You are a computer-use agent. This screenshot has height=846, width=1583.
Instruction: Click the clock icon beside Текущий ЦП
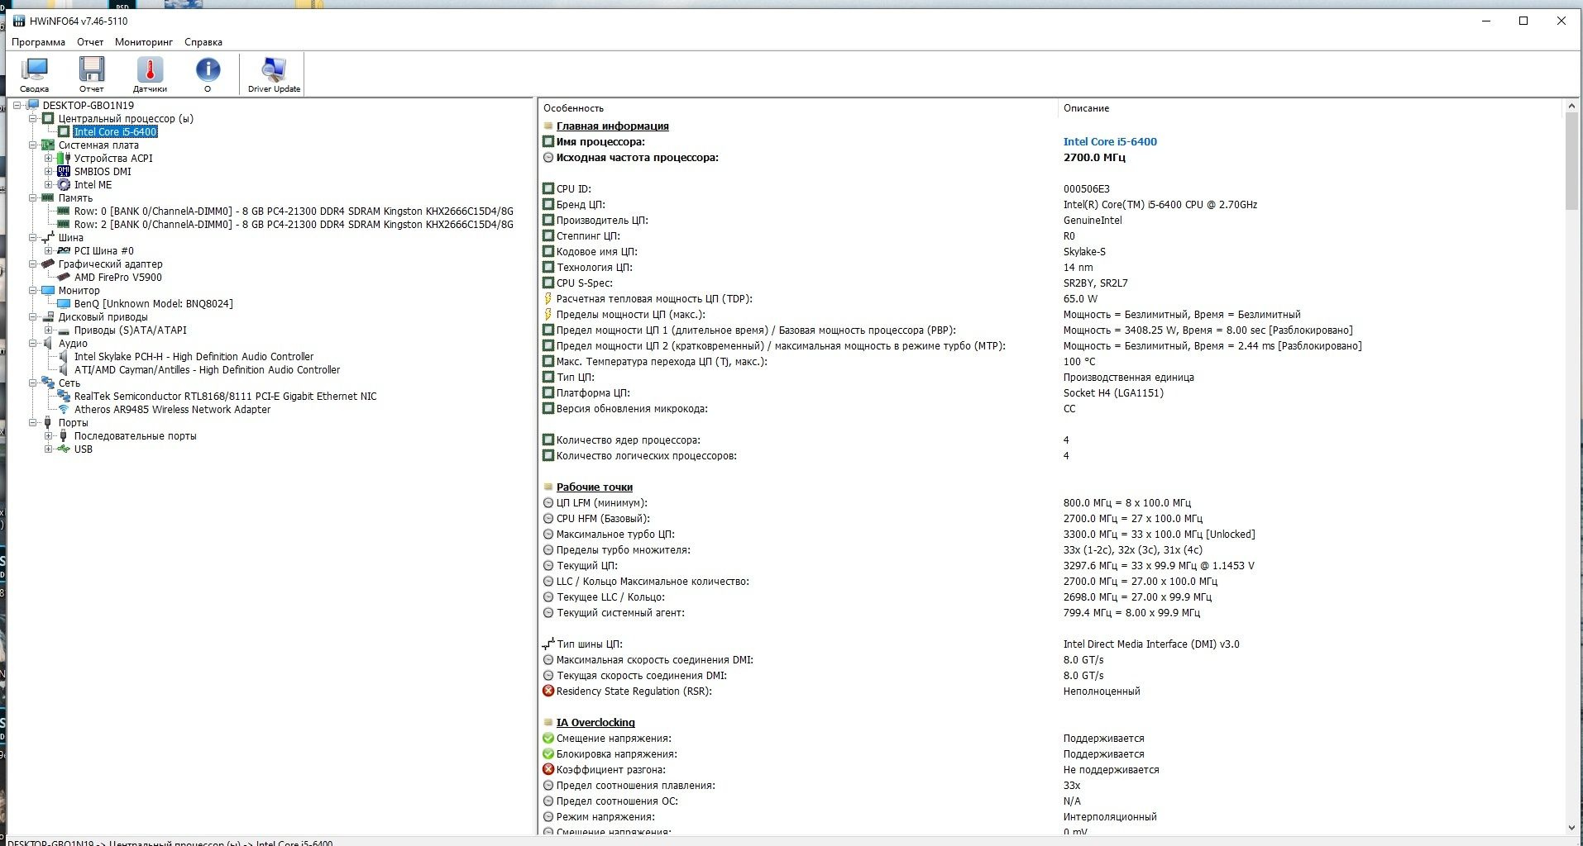548,565
